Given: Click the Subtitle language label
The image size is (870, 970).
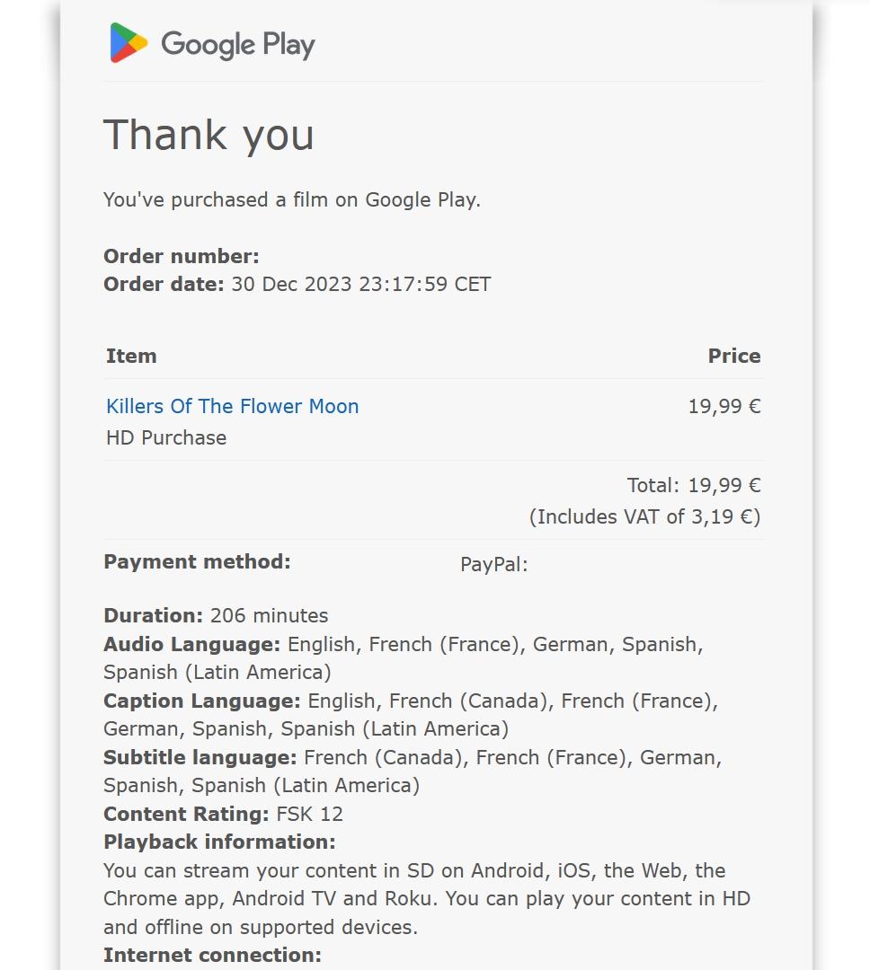Looking at the screenshot, I should 200,757.
